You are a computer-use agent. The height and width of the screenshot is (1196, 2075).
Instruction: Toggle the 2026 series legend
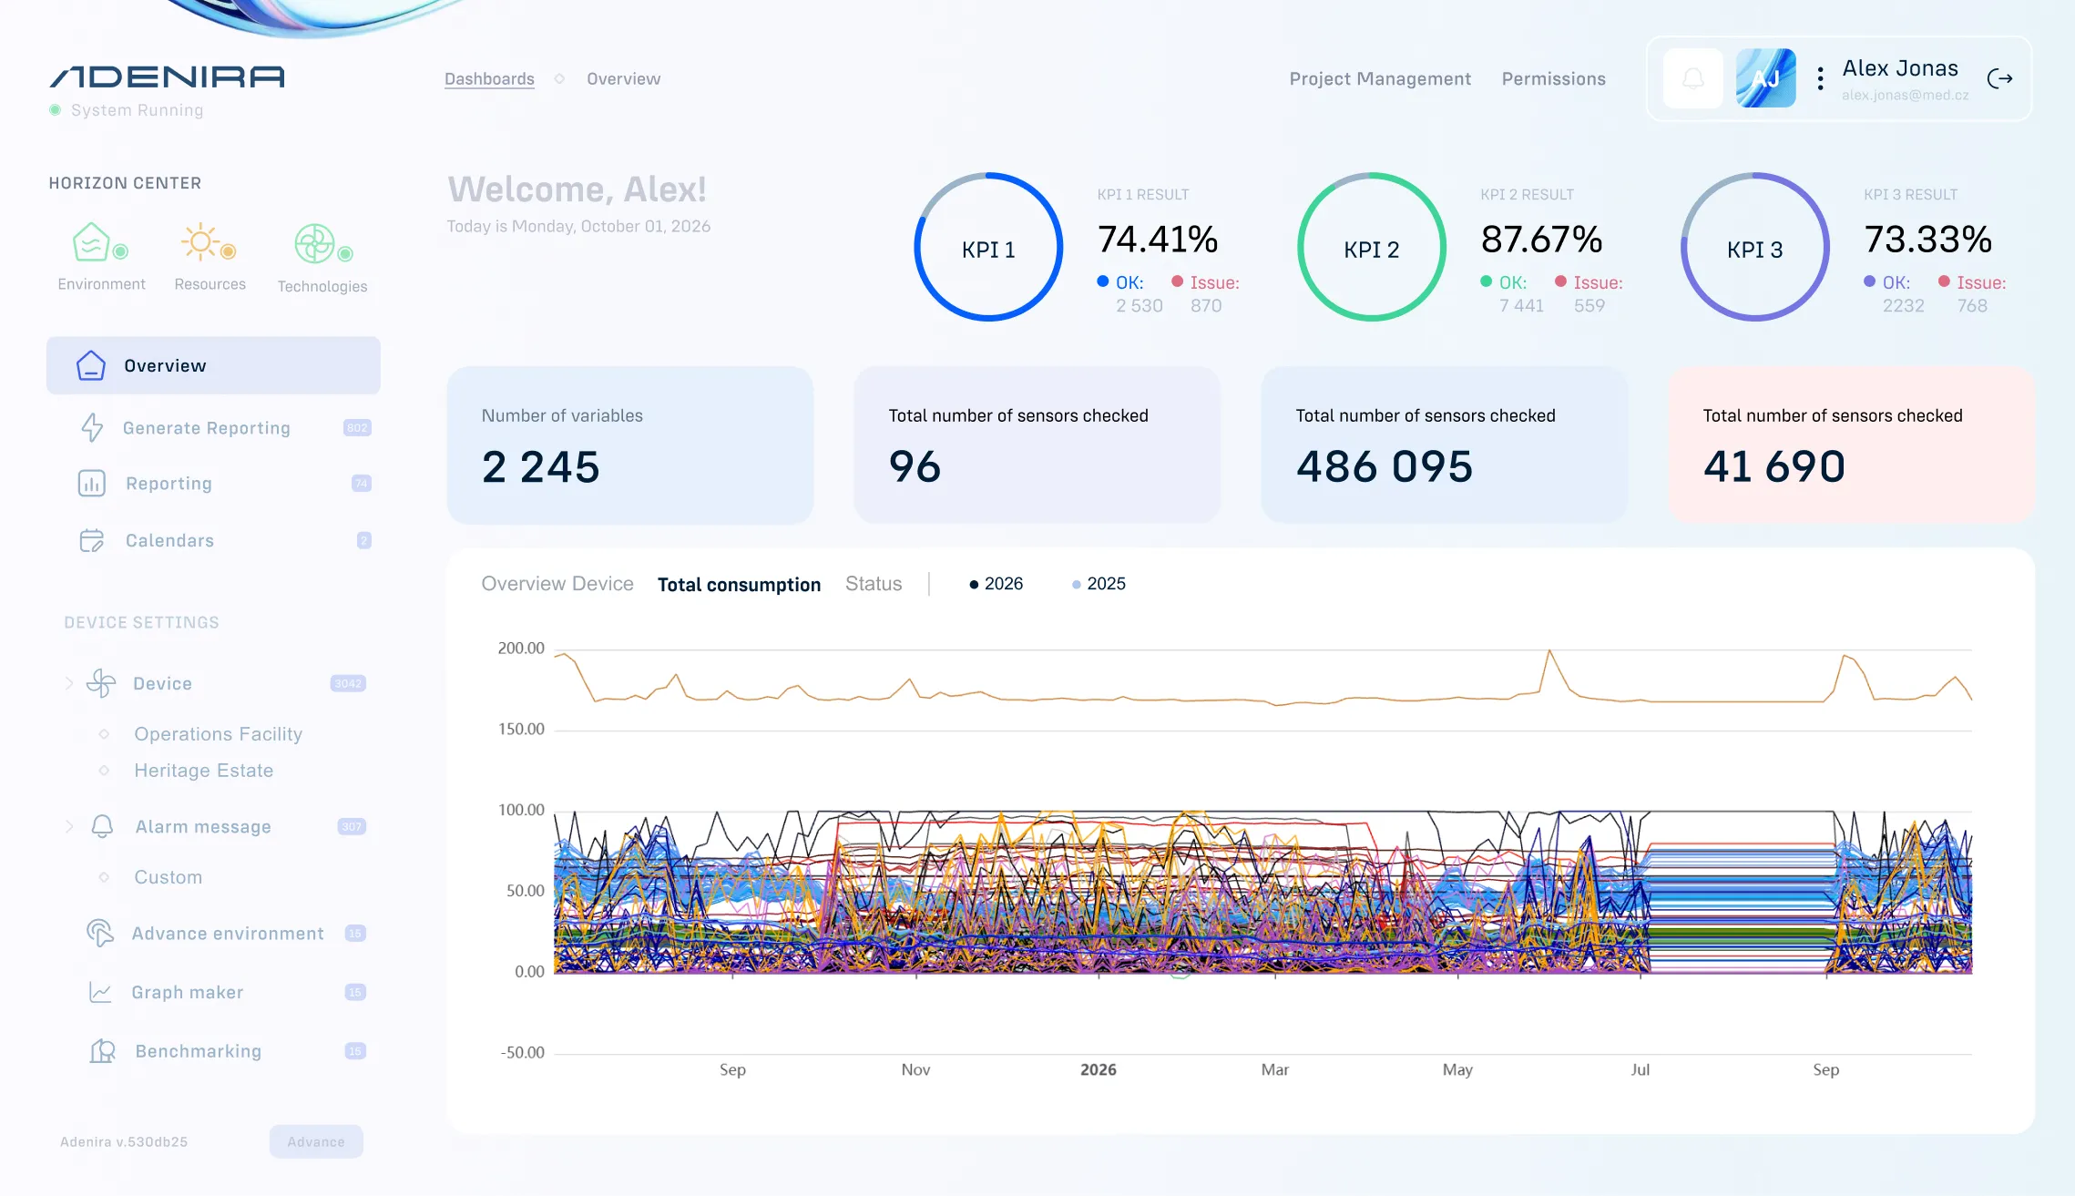point(997,584)
